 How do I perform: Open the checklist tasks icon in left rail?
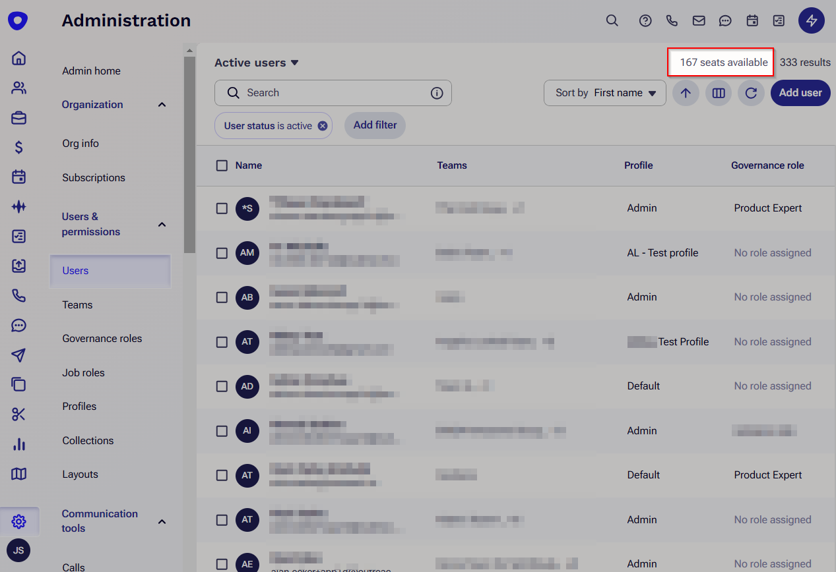pyautogui.click(x=18, y=237)
